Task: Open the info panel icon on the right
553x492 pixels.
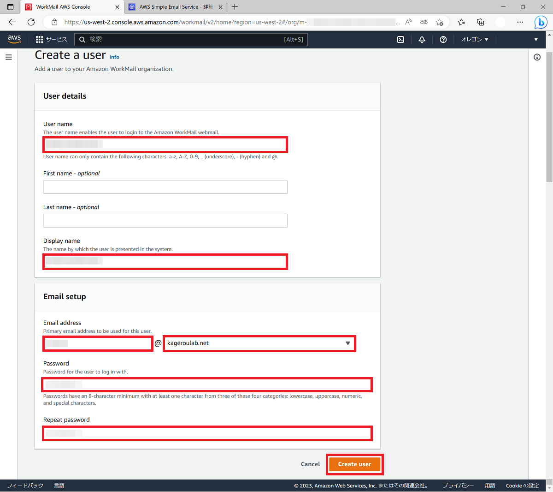Action: tap(537, 57)
